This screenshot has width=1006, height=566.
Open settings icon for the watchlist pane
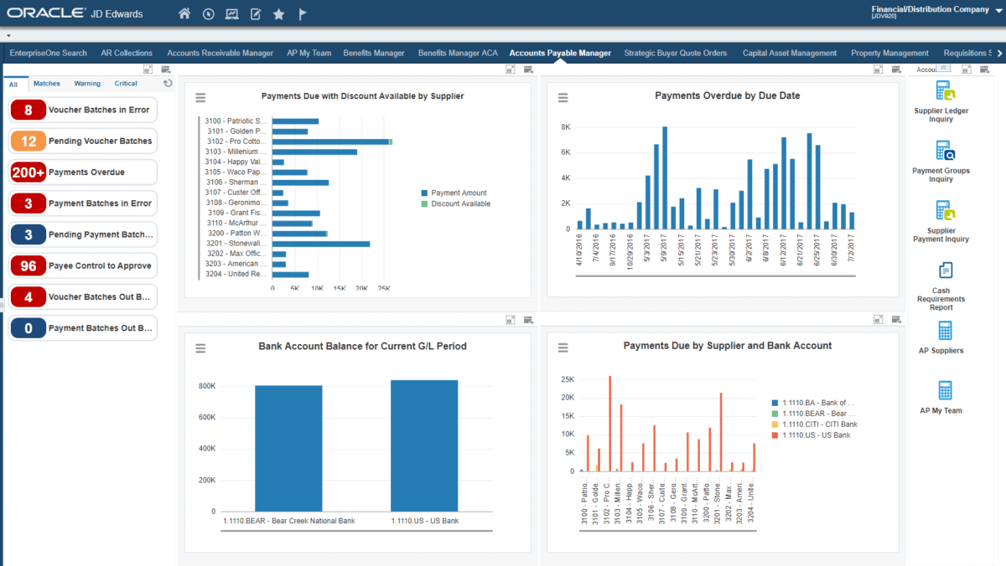point(165,69)
